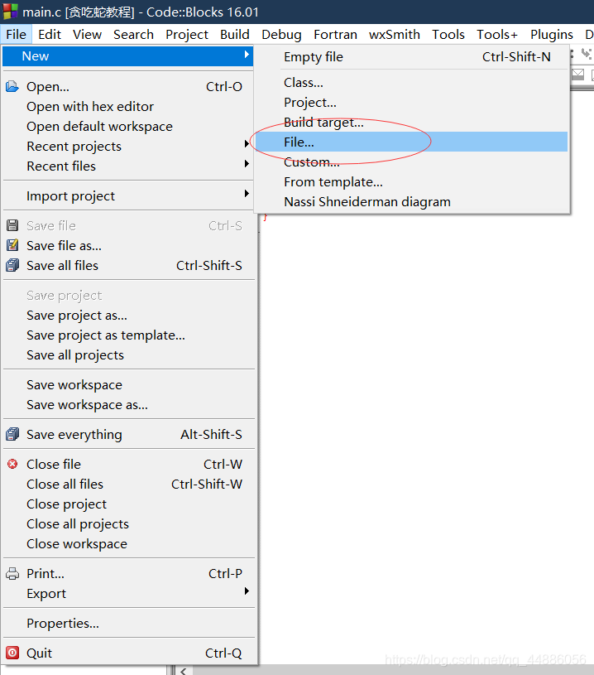Expand the Recent files submenu arrow
The height and width of the screenshot is (675, 594).
click(247, 164)
